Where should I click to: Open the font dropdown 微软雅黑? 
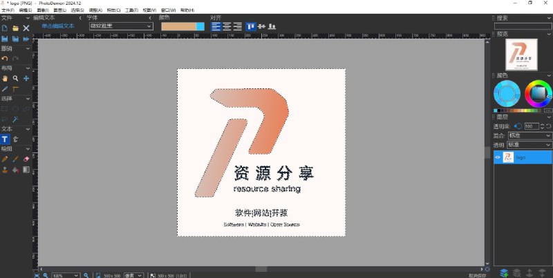121,26
